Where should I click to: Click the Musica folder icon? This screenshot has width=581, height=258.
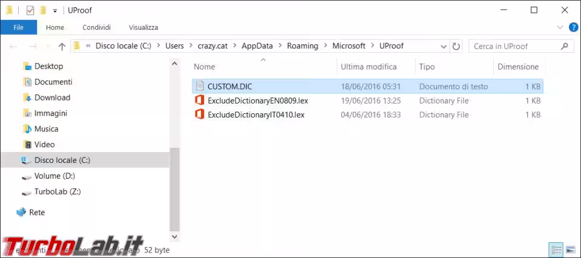point(27,129)
